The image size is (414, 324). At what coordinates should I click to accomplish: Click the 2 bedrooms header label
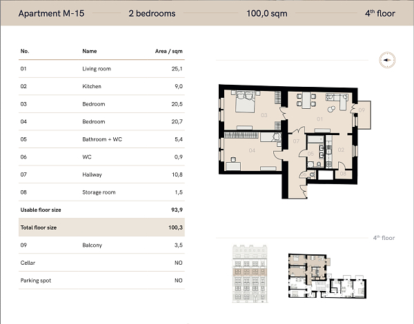pos(152,13)
